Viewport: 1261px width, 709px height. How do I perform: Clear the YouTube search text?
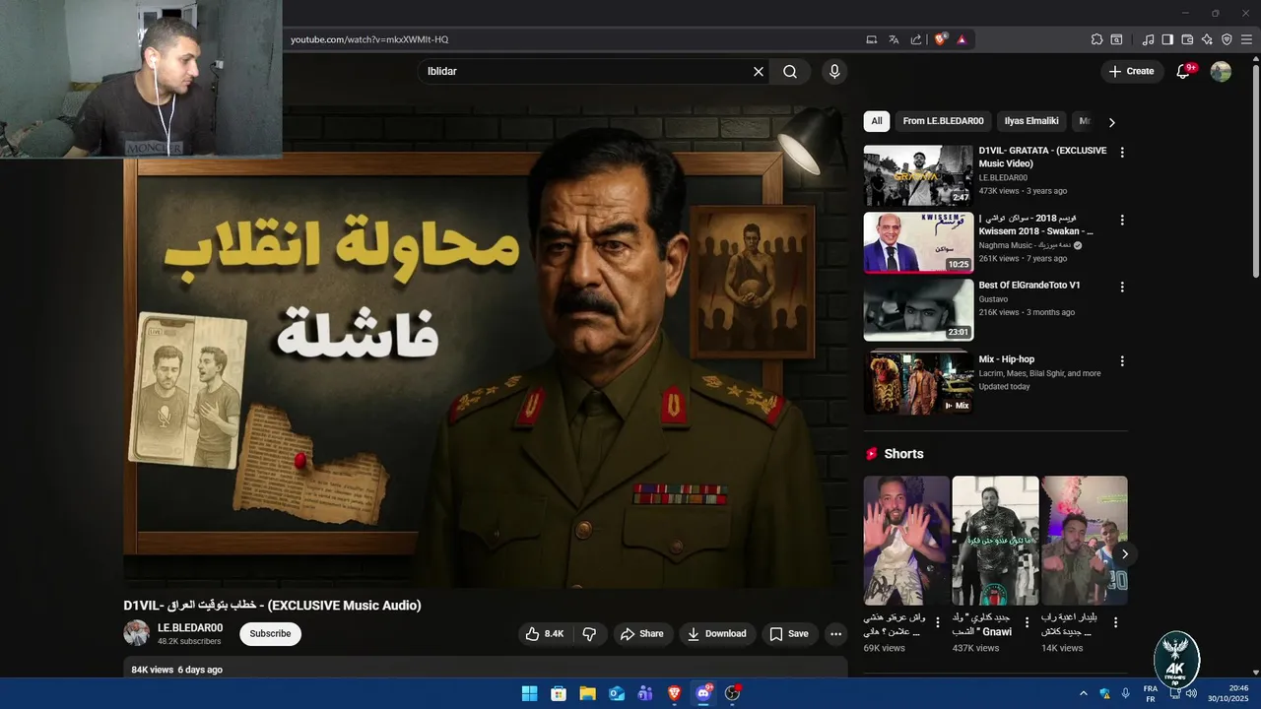tap(759, 71)
